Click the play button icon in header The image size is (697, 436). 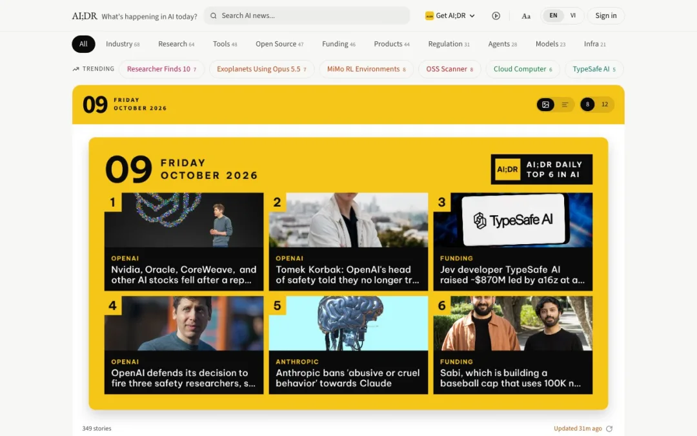496,16
